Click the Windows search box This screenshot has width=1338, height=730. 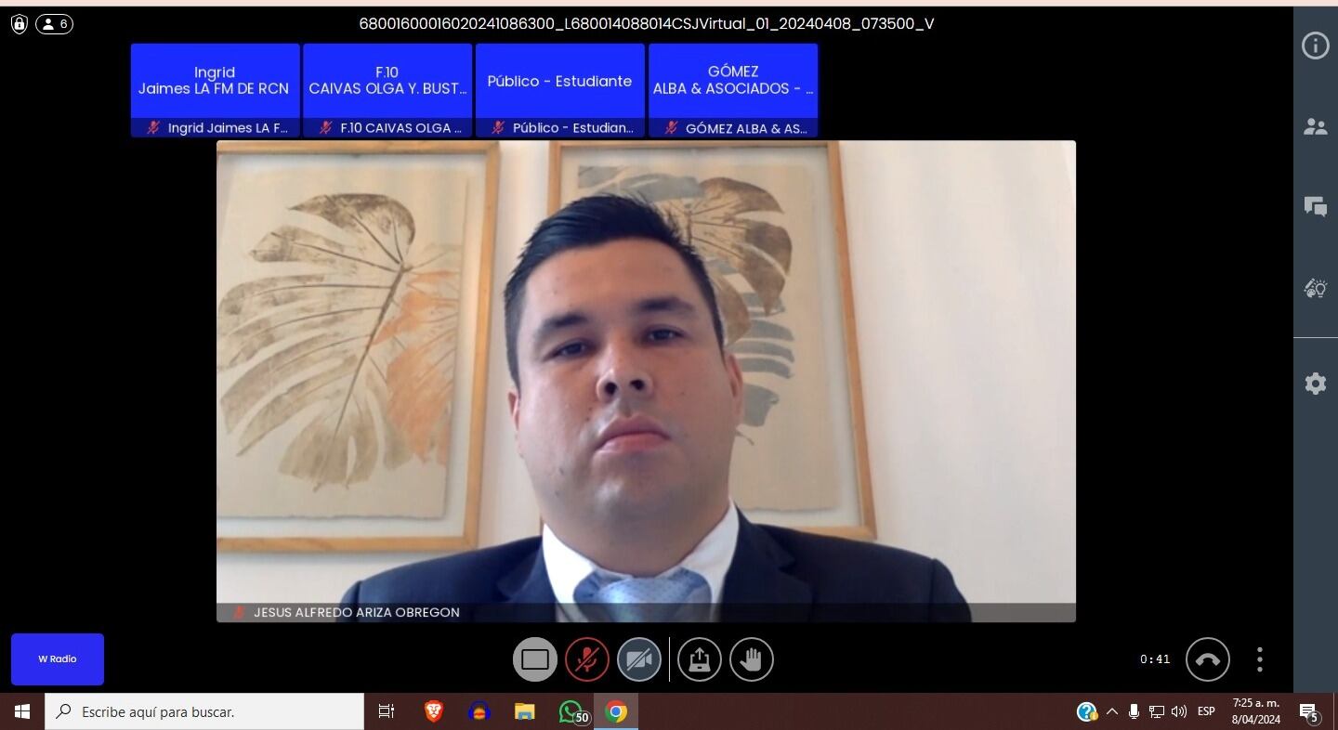click(x=204, y=711)
